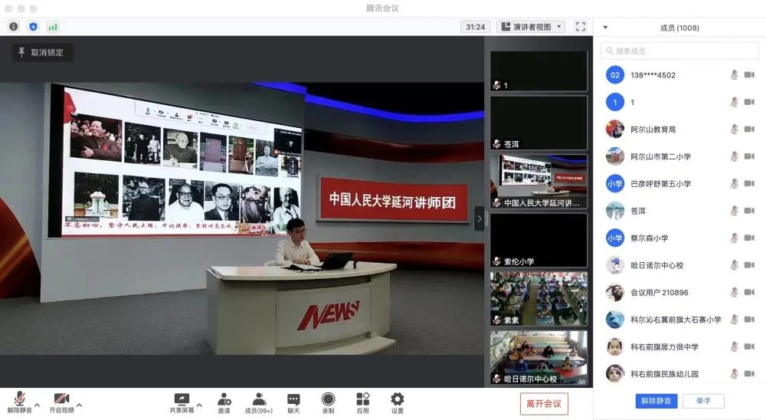This screenshot has height=420, width=766.
Task: Click camera icon for 哈日诺尔中心校 member row
Action: tap(749, 265)
